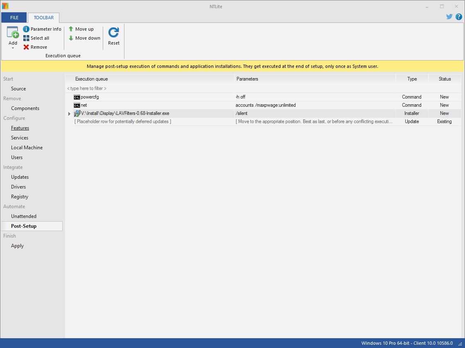Click the Installer type cell
Viewport: 465px width, 348px height.
pyautogui.click(x=412, y=113)
